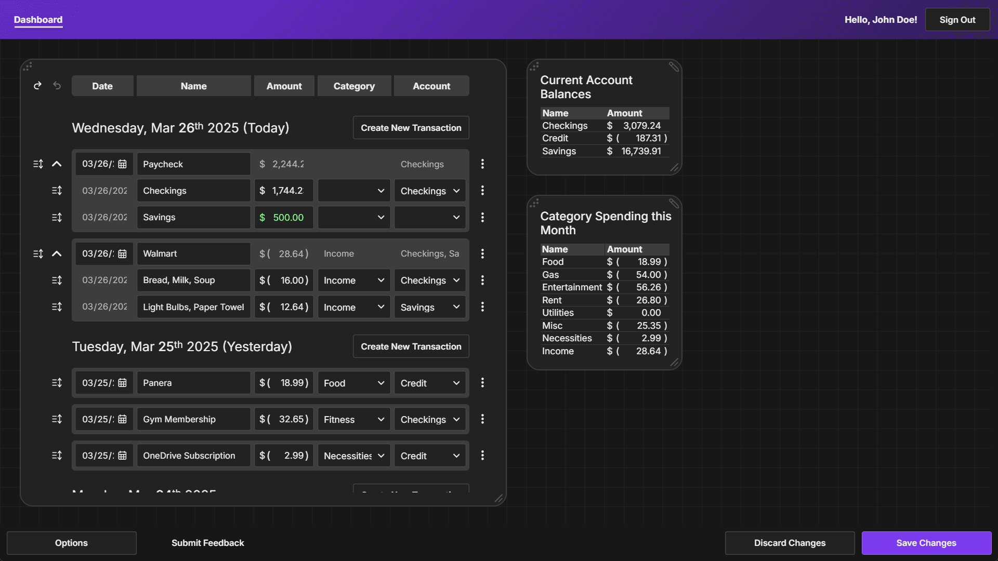998x561 pixels.
Task: Sort by the Account column header
Action: click(x=431, y=86)
